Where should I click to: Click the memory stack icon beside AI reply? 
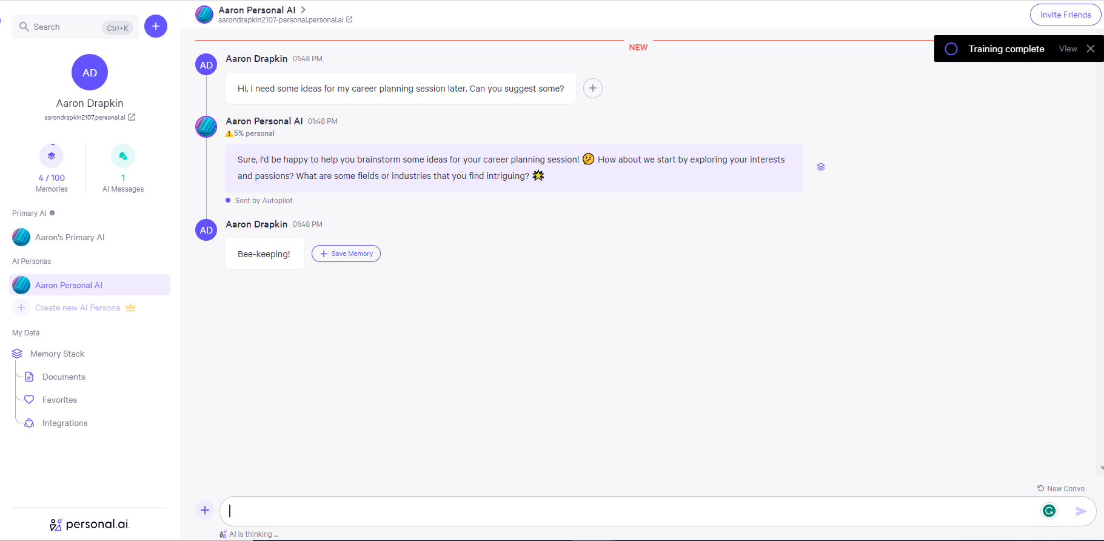tap(820, 167)
